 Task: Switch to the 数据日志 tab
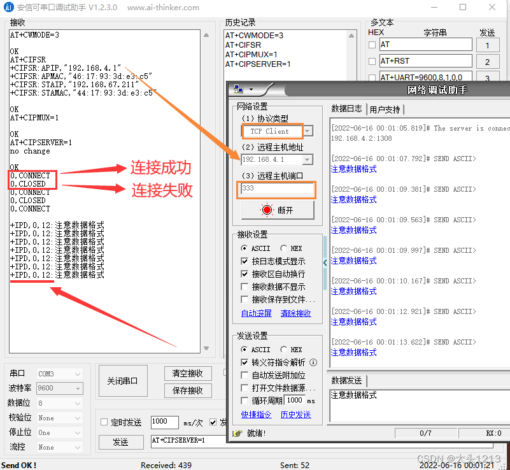(x=346, y=109)
